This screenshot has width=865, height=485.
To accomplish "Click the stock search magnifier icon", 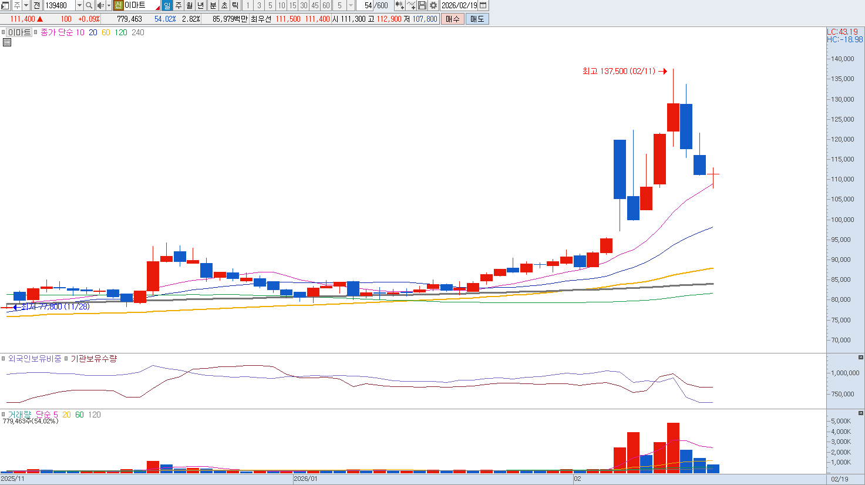I will tap(89, 5).
